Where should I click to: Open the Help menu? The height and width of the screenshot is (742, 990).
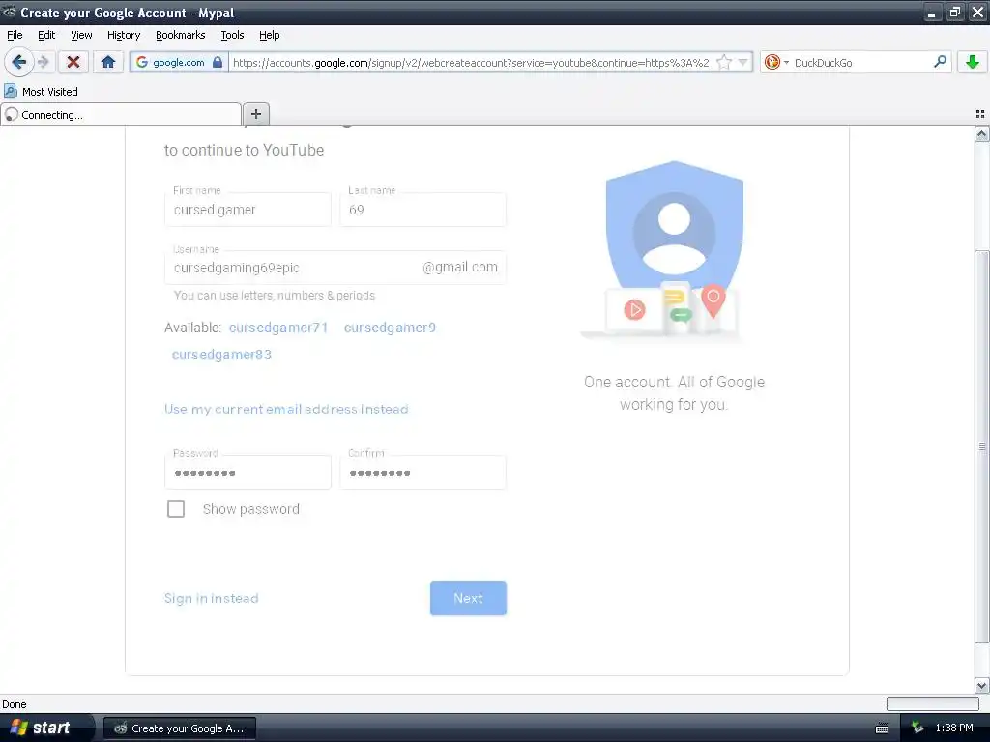coord(269,35)
